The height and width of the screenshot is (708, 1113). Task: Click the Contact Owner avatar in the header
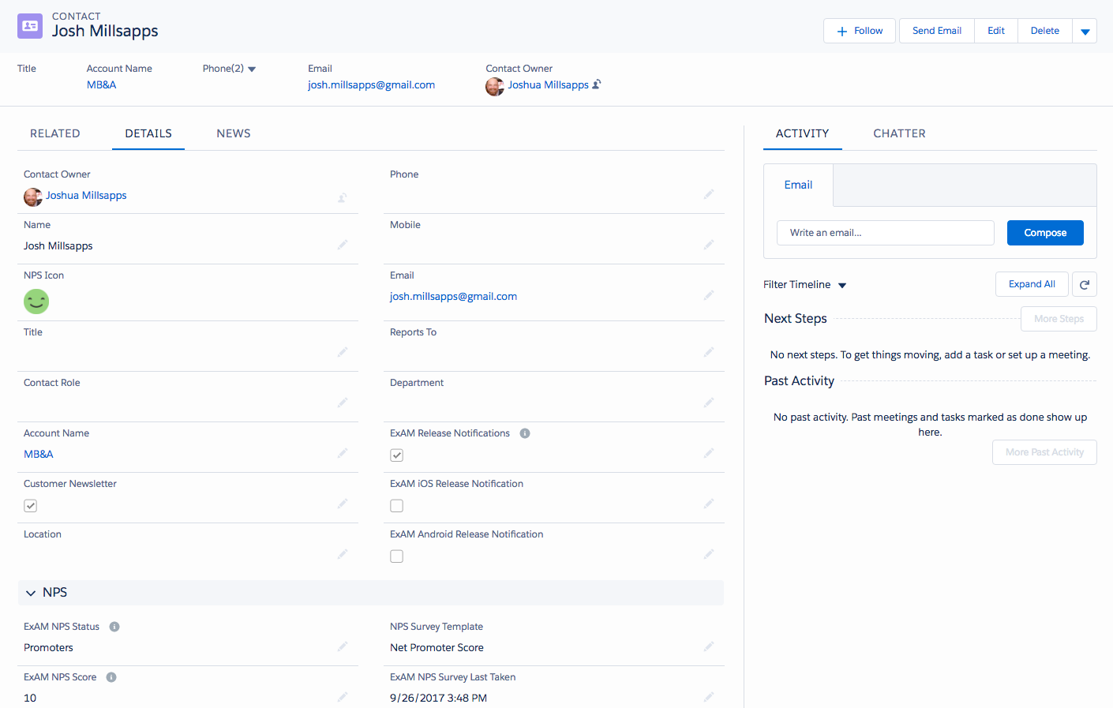[x=495, y=87]
